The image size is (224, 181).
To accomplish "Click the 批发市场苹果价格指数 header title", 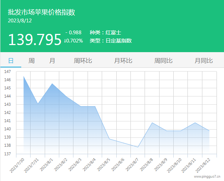I will coord(42,12).
